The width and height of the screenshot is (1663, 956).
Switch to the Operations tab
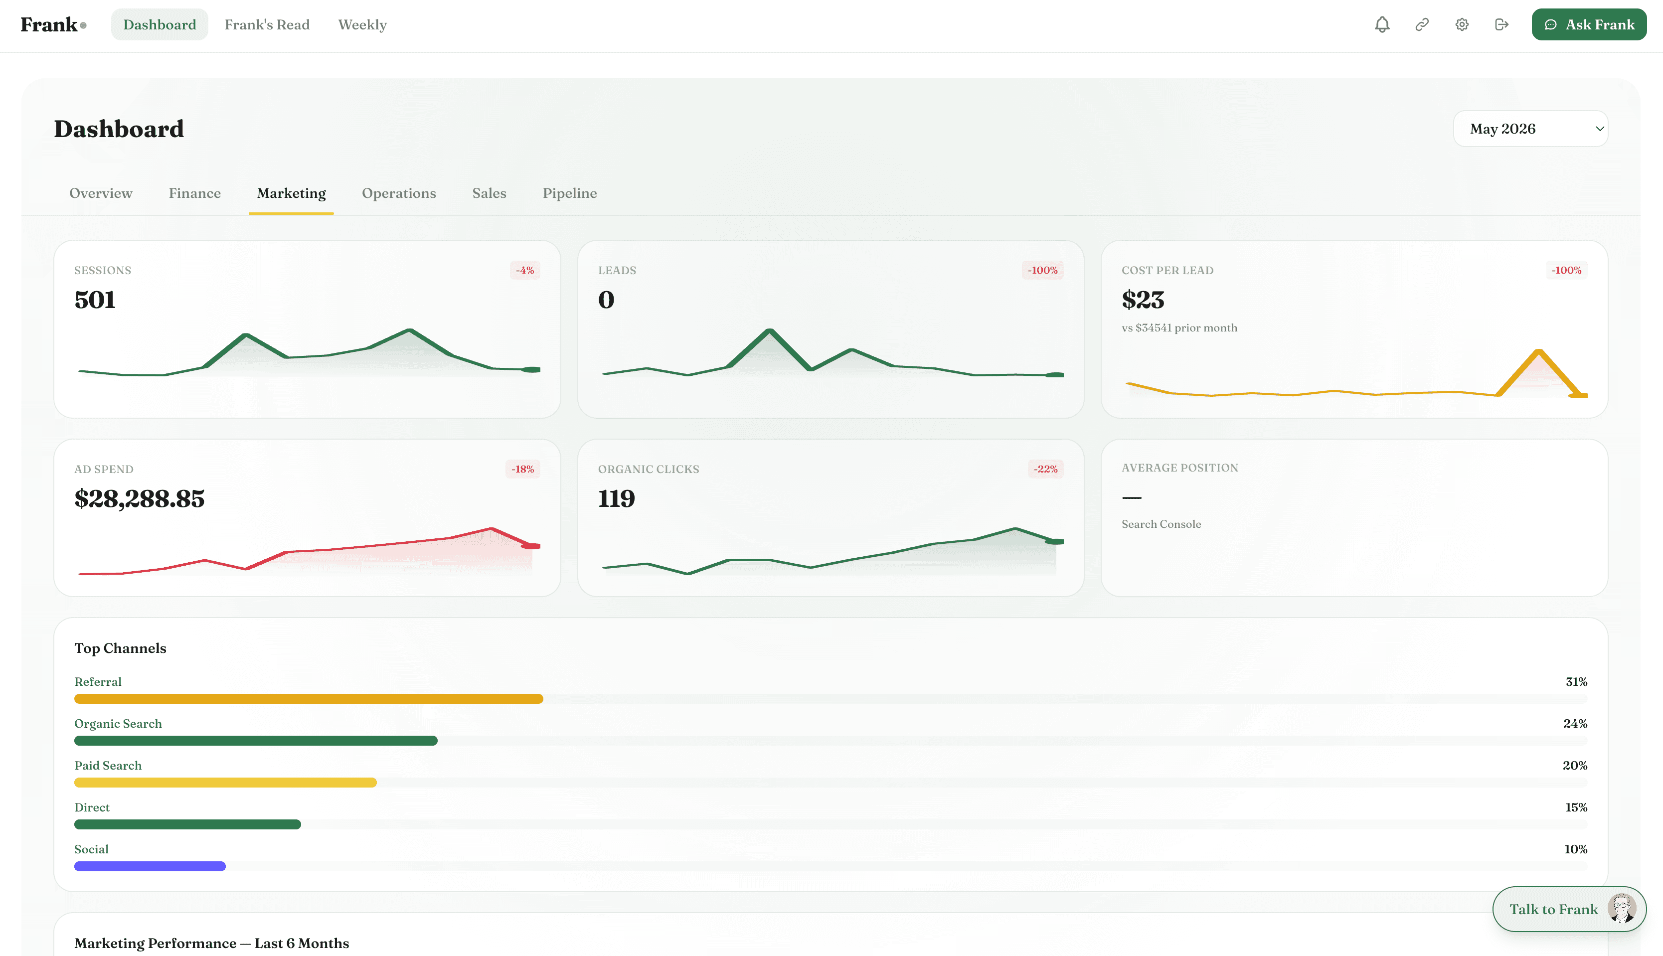tap(399, 193)
